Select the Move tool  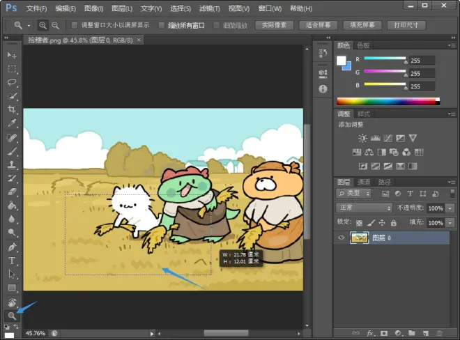coord(12,55)
